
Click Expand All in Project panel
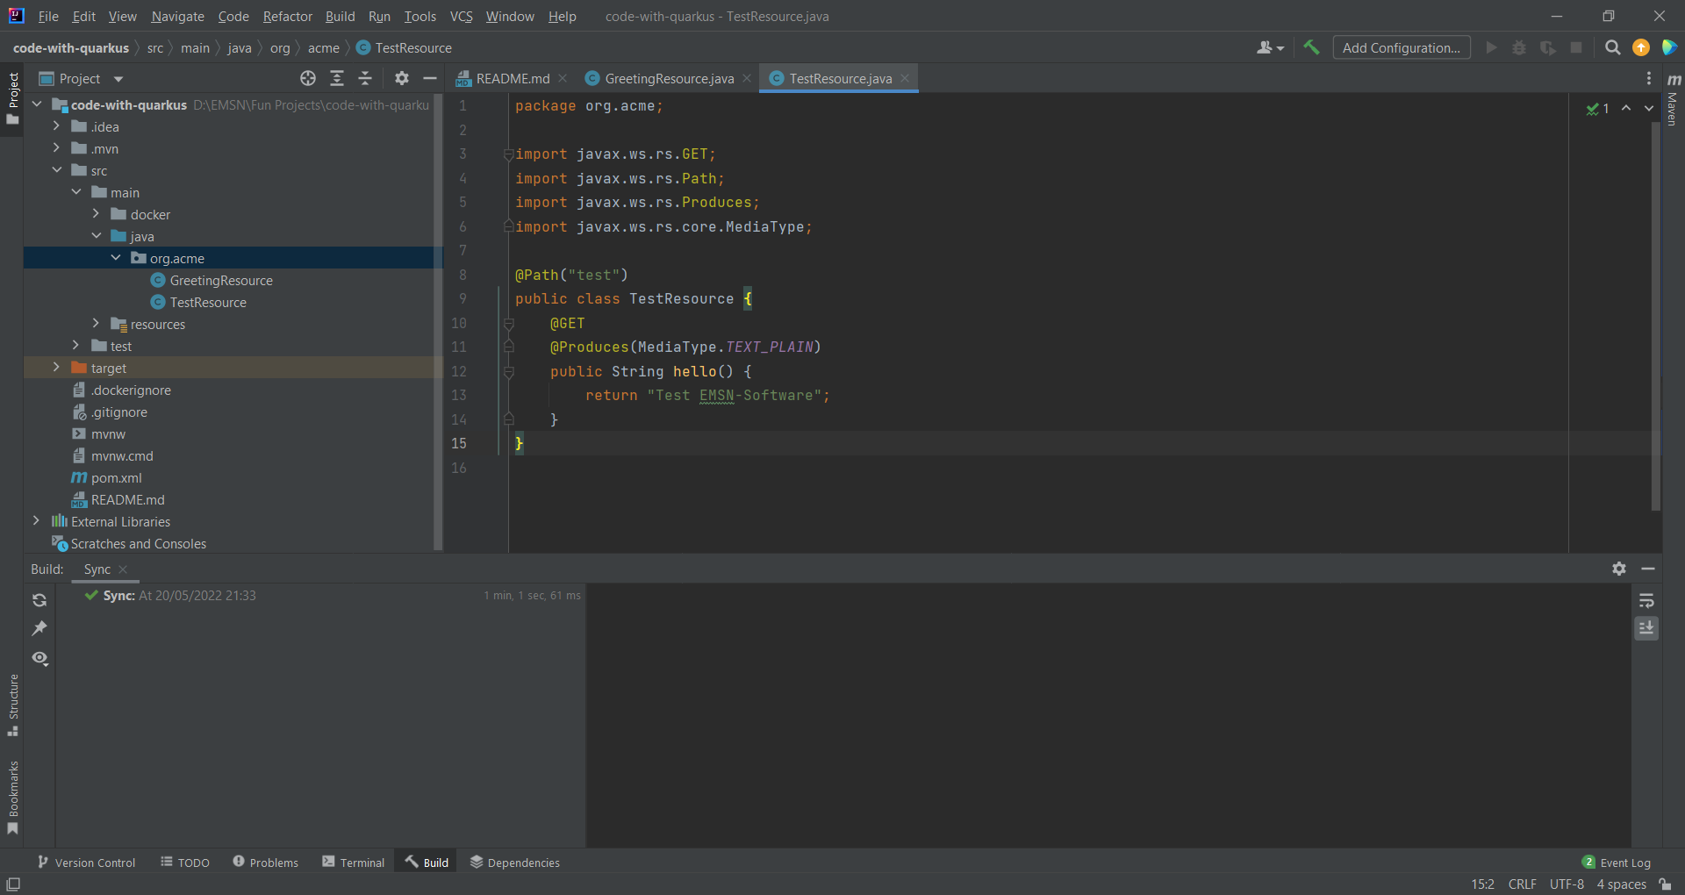pos(337,78)
